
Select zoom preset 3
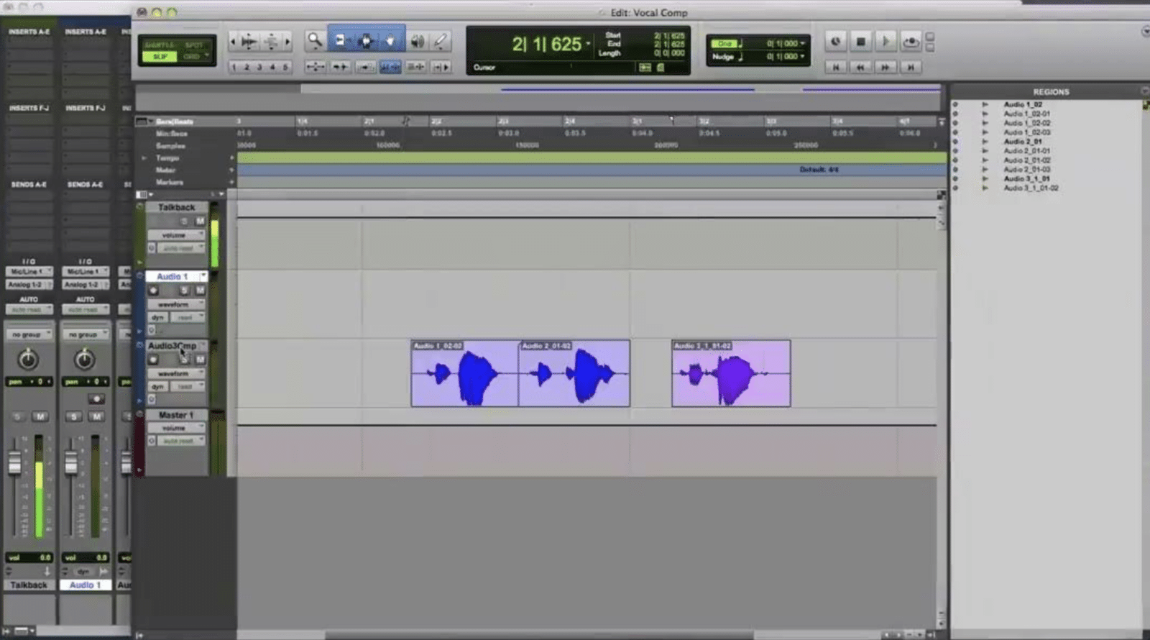point(259,67)
